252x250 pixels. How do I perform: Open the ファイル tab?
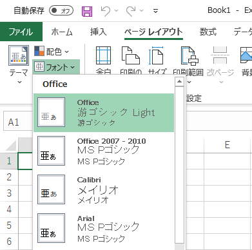[x=21, y=32]
